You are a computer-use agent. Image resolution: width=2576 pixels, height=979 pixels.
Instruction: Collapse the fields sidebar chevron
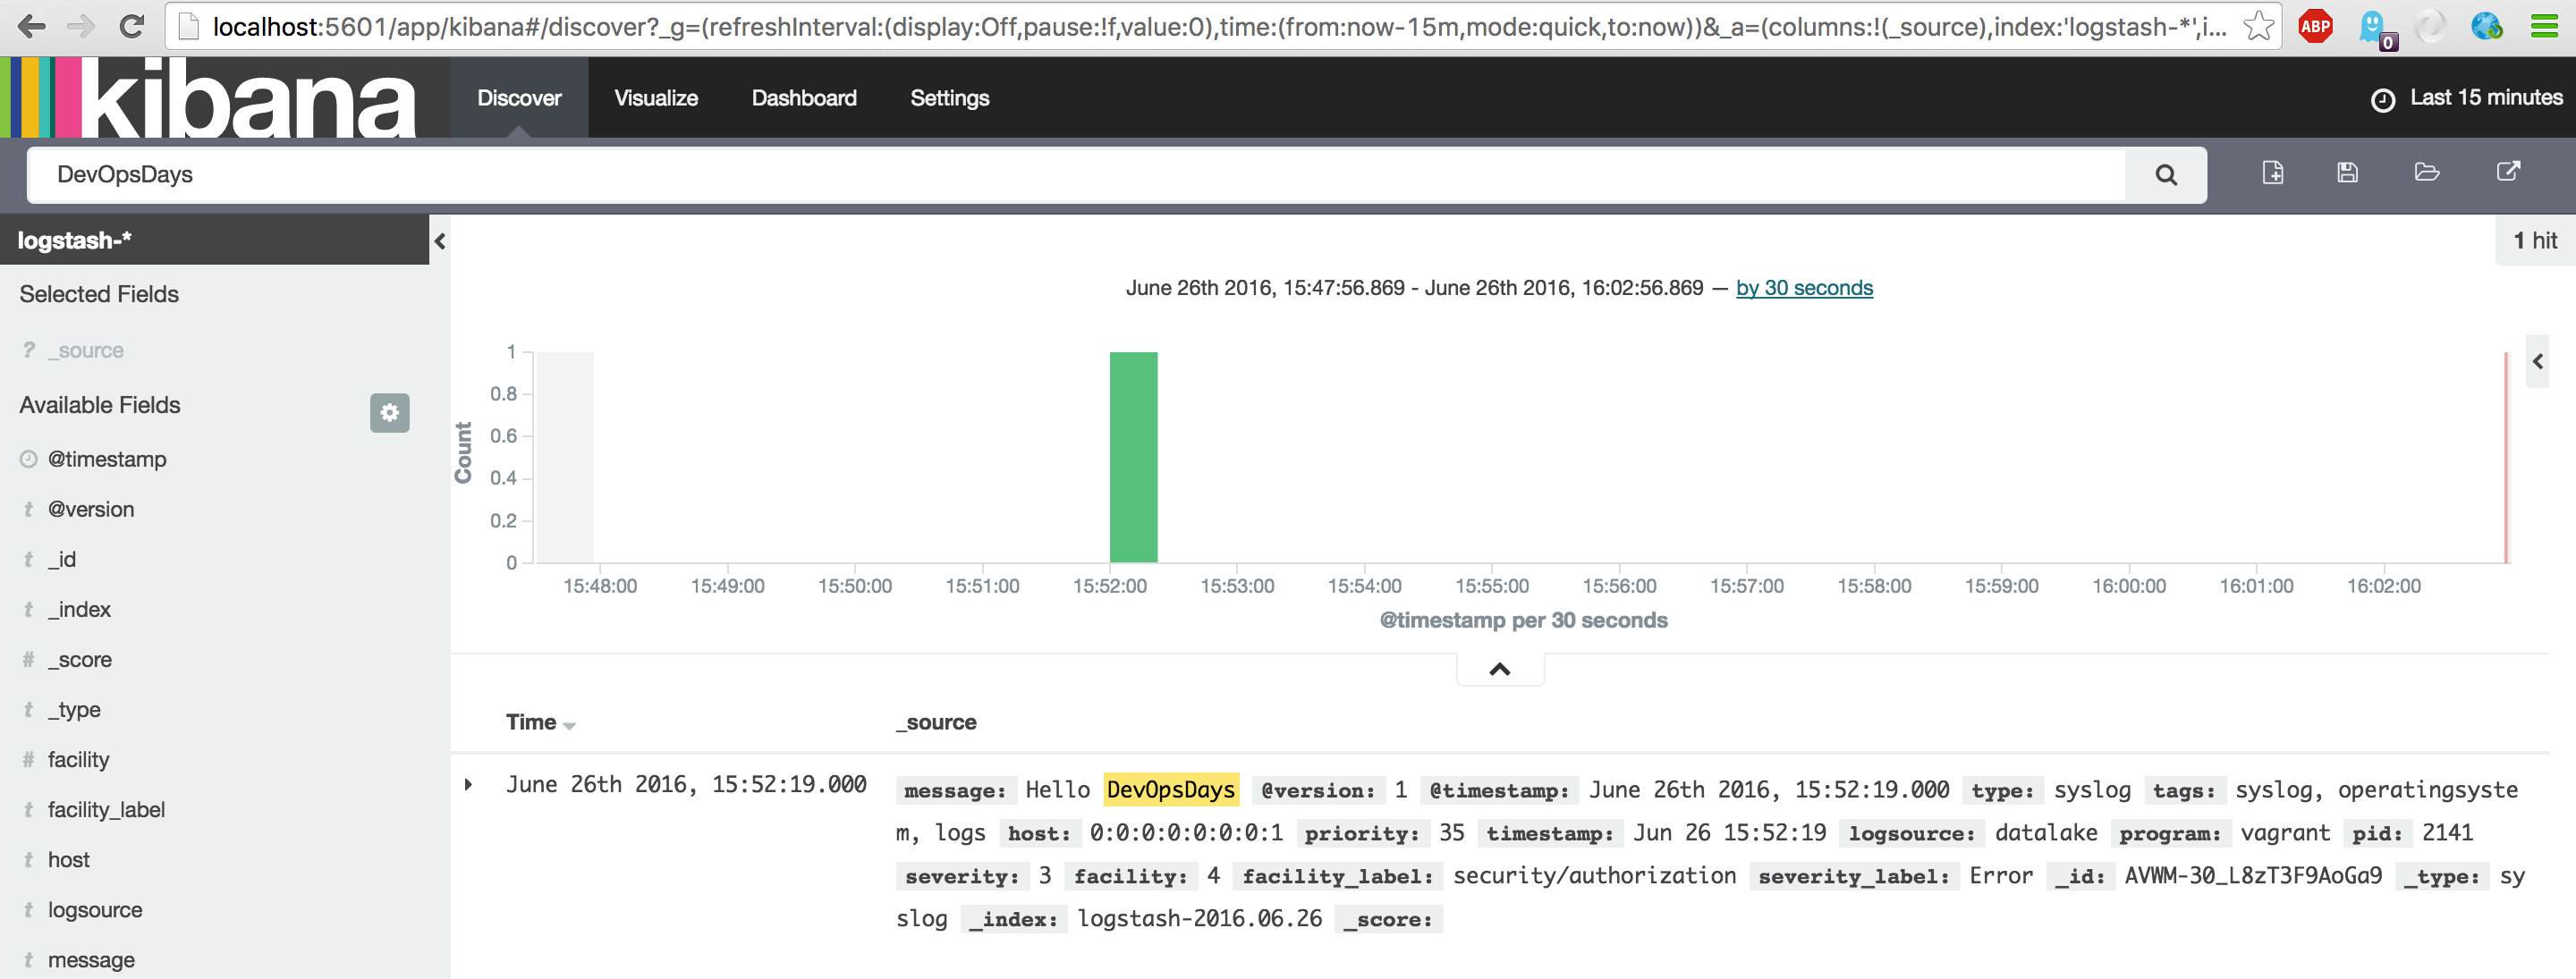tap(440, 241)
